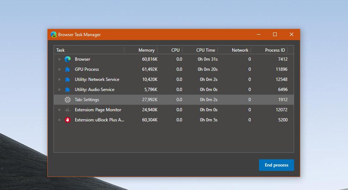Click the puzzle icon beside GPU Process
Image resolution: width=348 pixels, height=190 pixels.
(x=68, y=69)
